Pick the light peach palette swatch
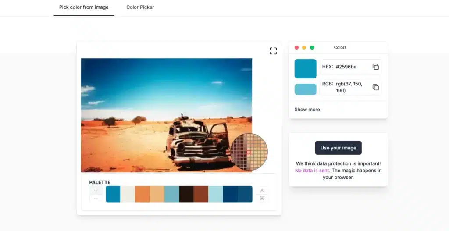The height and width of the screenshot is (231, 449). [157, 194]
